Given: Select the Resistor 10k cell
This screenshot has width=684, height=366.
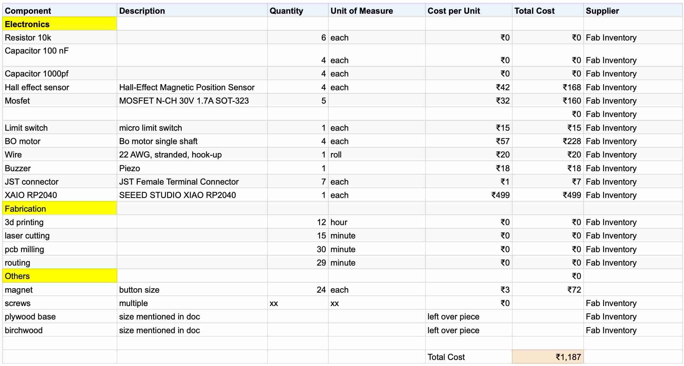Looking at the screenshot, I should pyautogui.click(x=60, y=37).
